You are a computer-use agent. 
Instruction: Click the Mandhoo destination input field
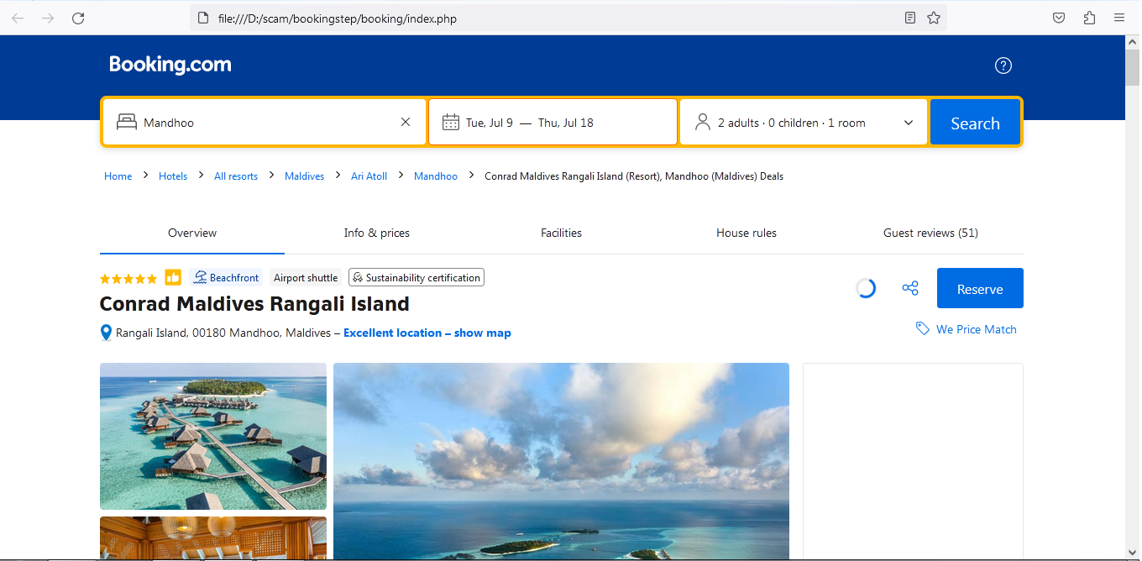[265, 123]
